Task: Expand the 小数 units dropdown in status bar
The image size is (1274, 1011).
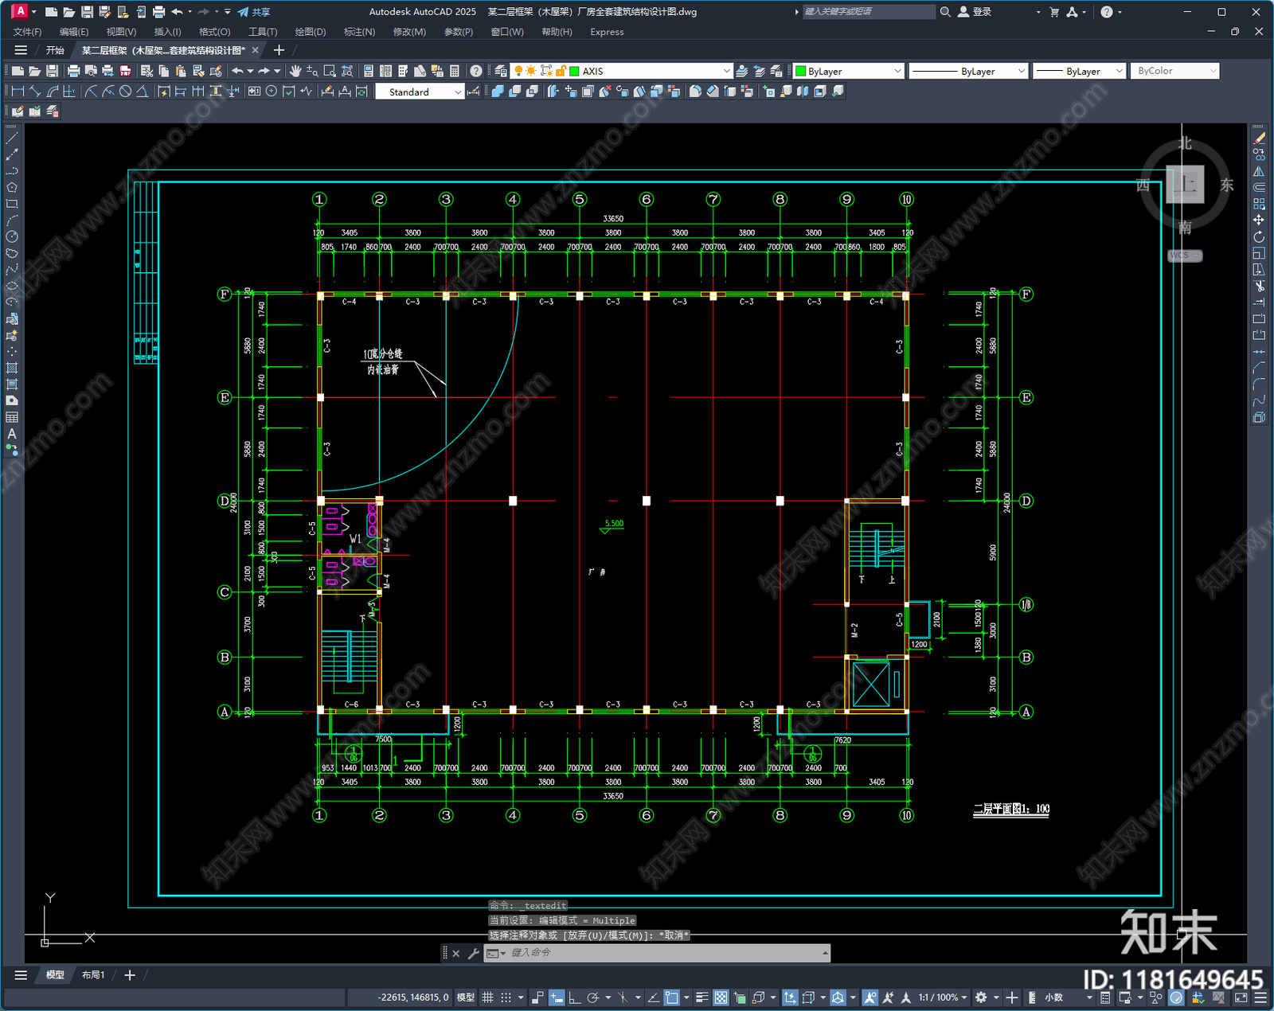Action: click(1089, 997)
